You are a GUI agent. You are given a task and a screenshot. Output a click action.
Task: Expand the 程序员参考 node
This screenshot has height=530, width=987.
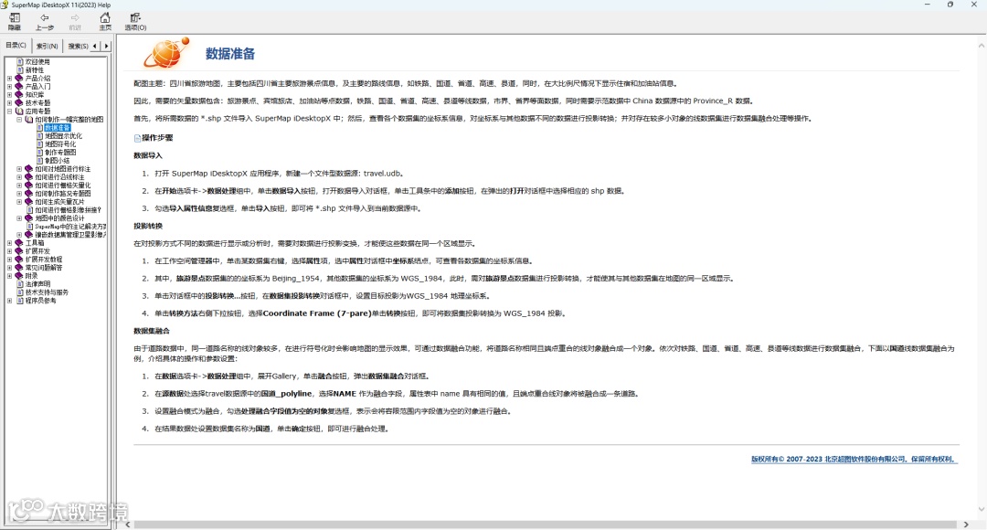[x=9, y=301]
